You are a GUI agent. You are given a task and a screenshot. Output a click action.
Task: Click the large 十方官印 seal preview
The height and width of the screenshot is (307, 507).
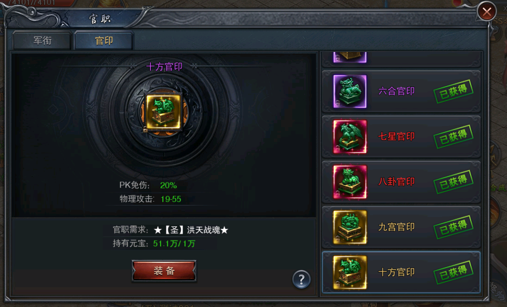163,112
